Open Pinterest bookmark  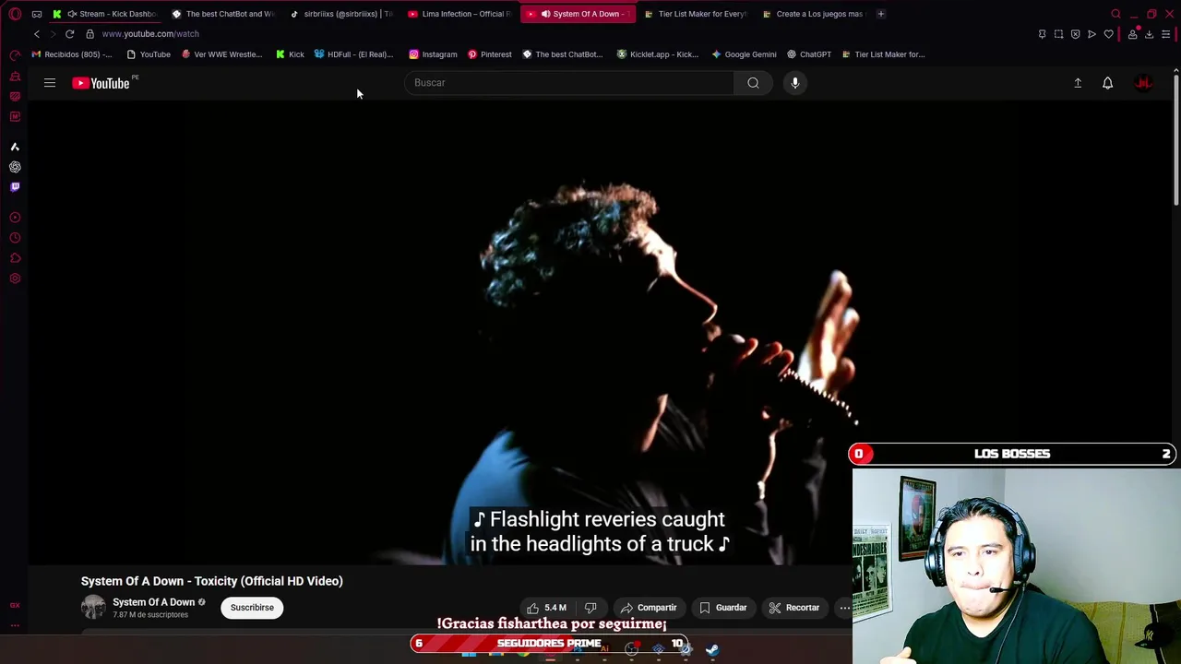(x=489, y=54)
